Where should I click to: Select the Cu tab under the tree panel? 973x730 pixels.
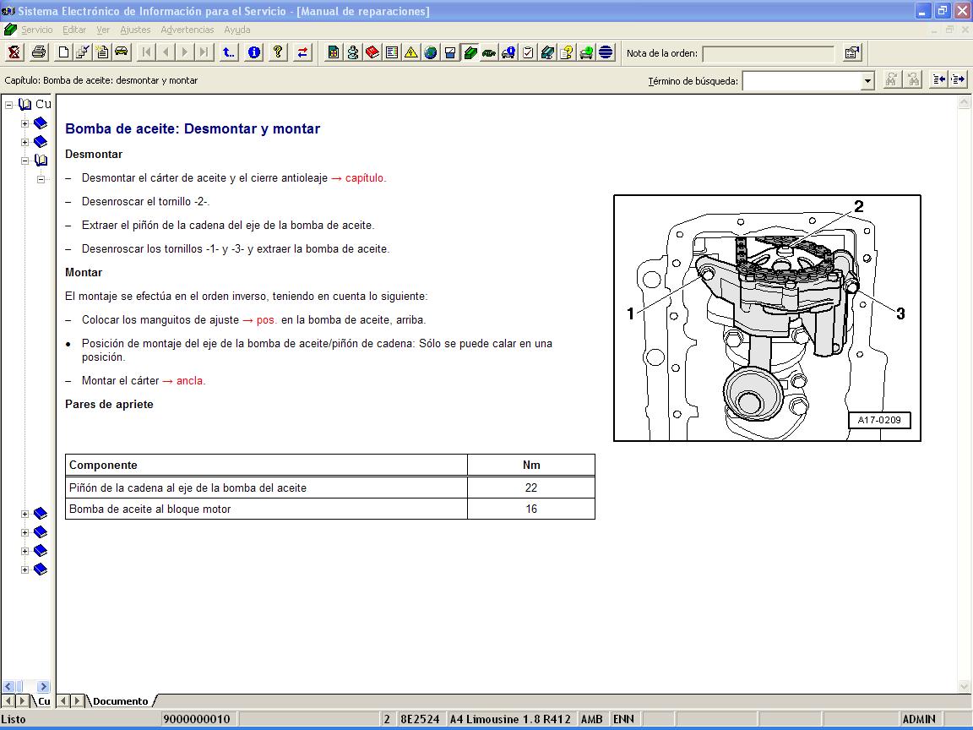43,701
